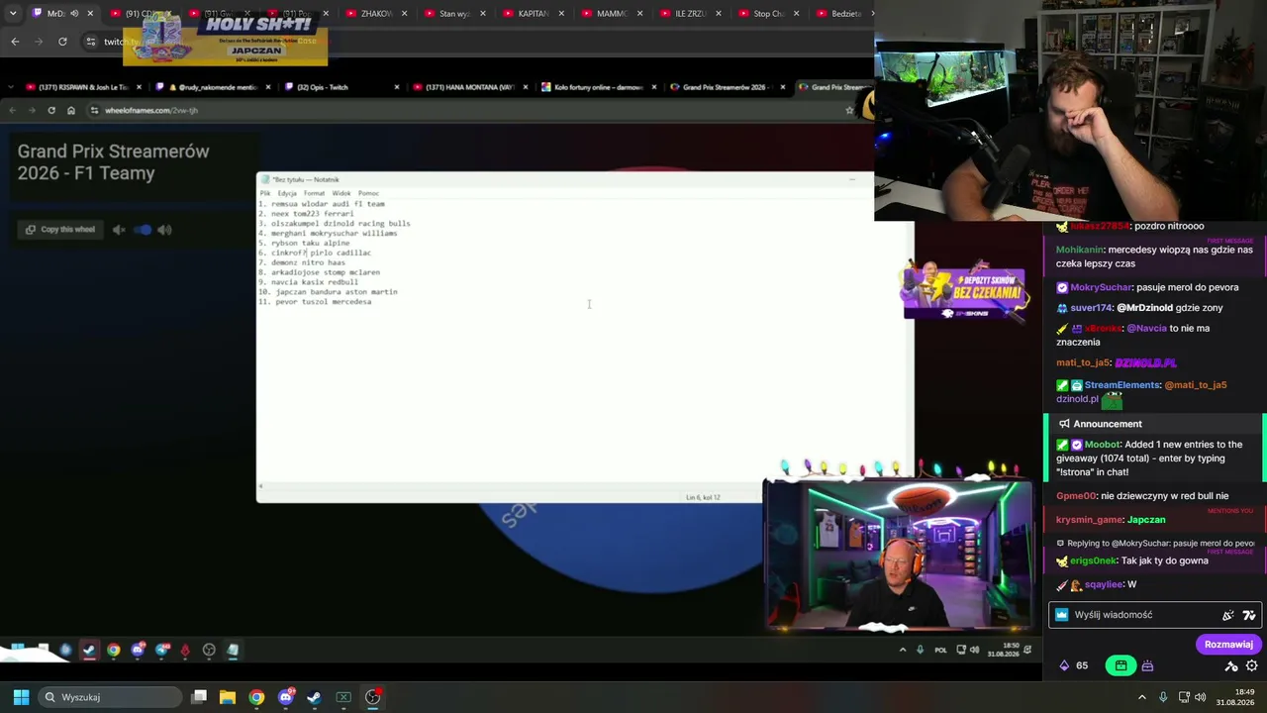The width and height of the screenshot is (1267, 713).
Task: Click the loud speaker icon beside the wheel volume slider
Action: 164,230
